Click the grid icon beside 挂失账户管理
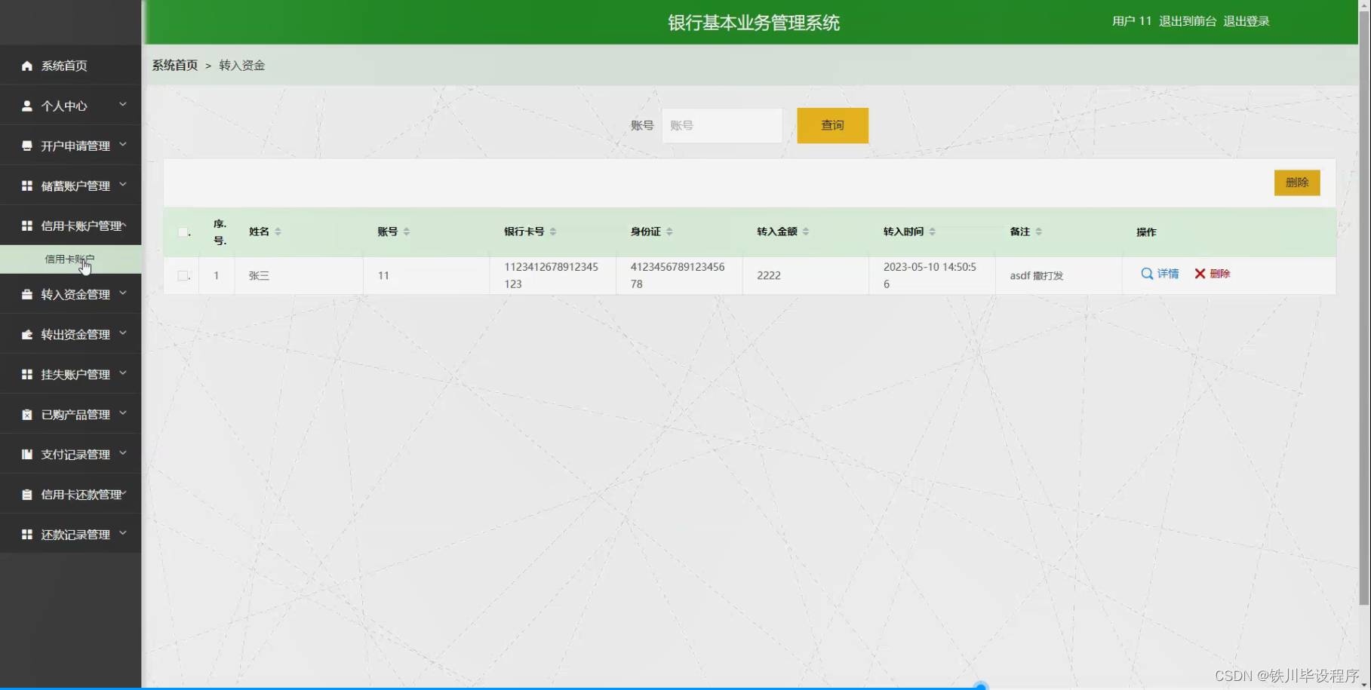This screenshot has height=690, width=1371. click(27, 374)
